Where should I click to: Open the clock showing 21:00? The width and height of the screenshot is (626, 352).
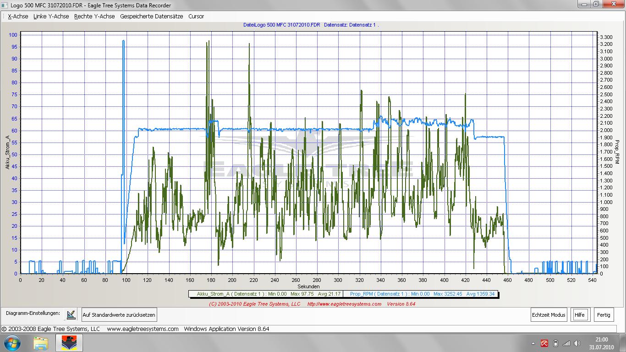(601, 343)
